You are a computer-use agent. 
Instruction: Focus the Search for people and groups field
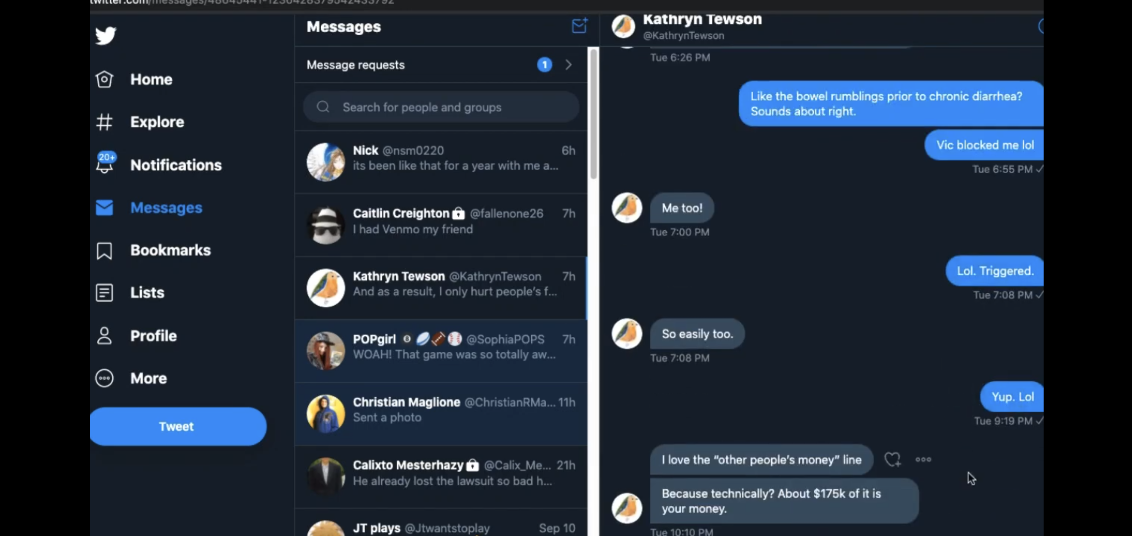pyautogui.click(x=441, y=107)
